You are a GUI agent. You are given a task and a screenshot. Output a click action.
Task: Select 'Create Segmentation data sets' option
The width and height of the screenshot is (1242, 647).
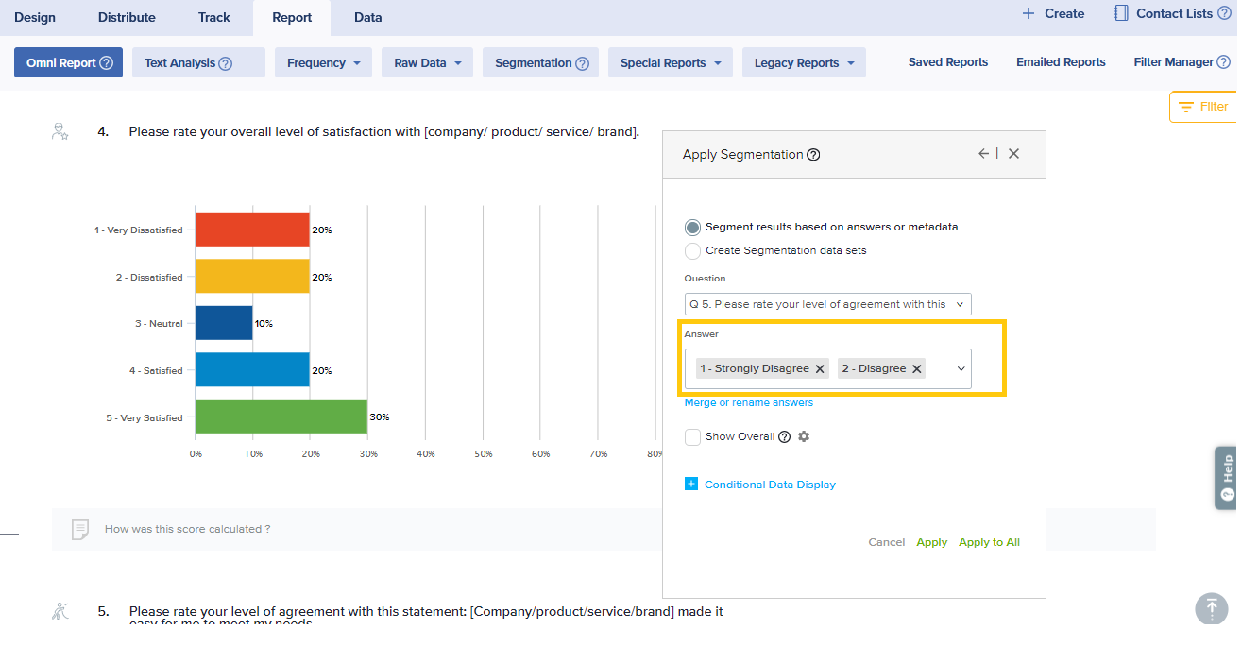(693, 251)
